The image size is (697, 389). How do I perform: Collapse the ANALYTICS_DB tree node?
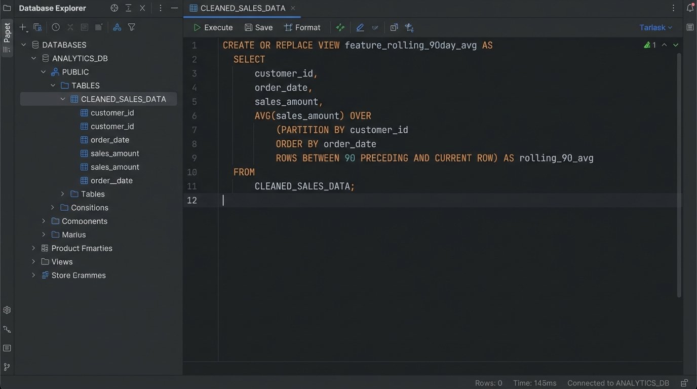34,58
